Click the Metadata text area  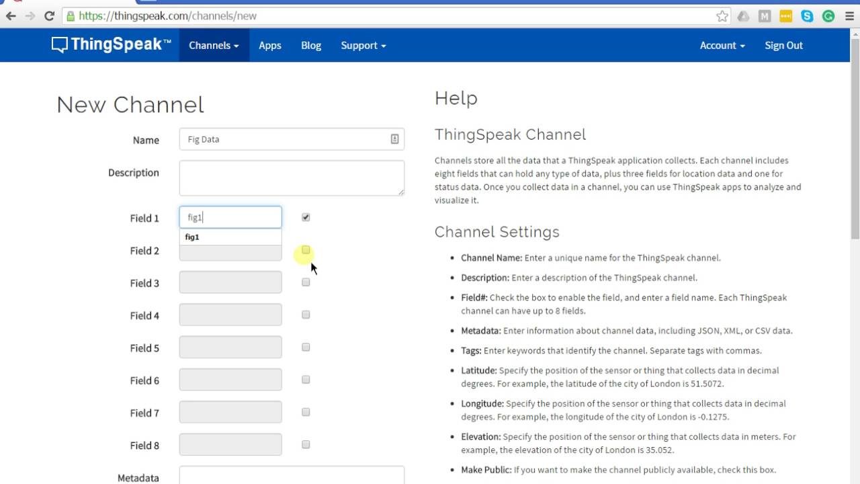point(292,475)
